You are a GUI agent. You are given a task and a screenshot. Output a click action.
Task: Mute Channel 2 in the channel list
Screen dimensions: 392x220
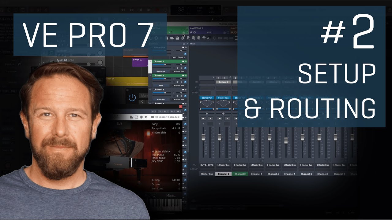pos(183,75)
